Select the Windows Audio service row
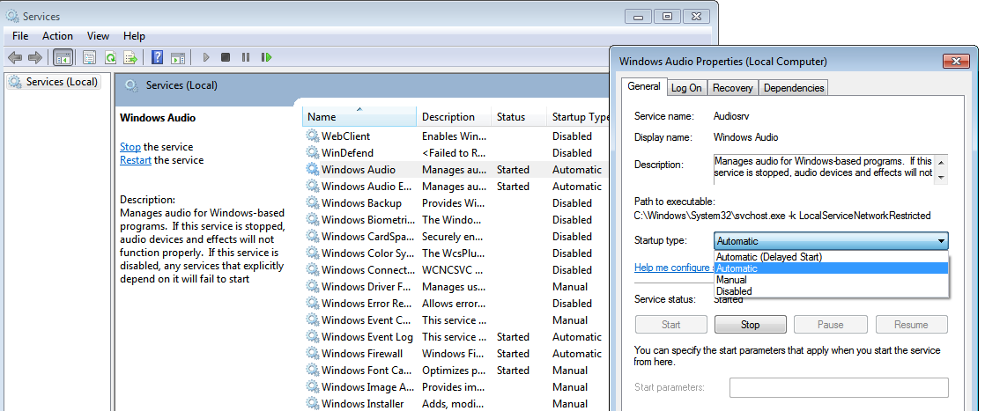The width and height of the screenshot is (985, 411). pyautogui.click(x=456, y=170)
